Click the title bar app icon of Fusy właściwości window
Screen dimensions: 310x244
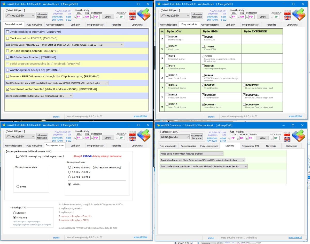(x=4, y=4)
